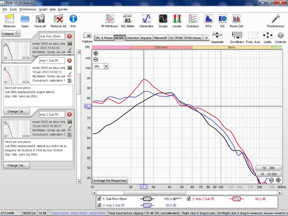Click Change Cal for emp 2 Sub PE
This screenshot has width=288, height=216.
click(x=17, y=165)
